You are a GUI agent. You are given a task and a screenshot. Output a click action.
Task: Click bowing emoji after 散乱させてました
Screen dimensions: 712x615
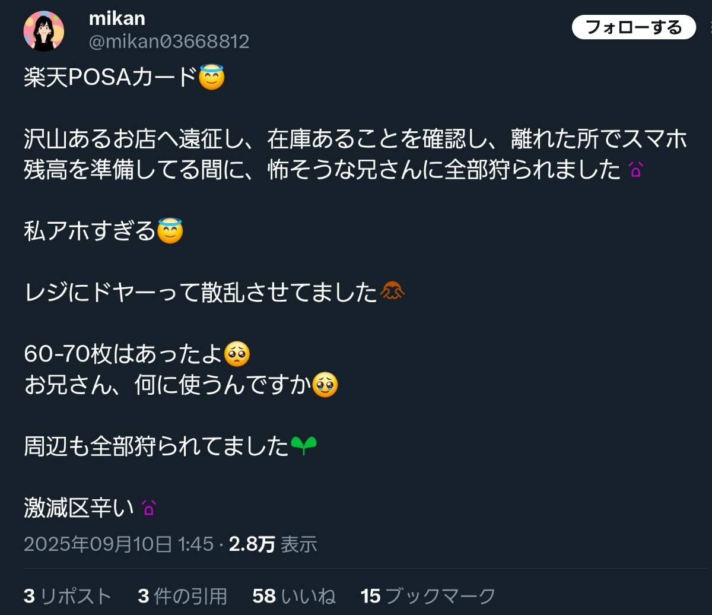(392, 292)
